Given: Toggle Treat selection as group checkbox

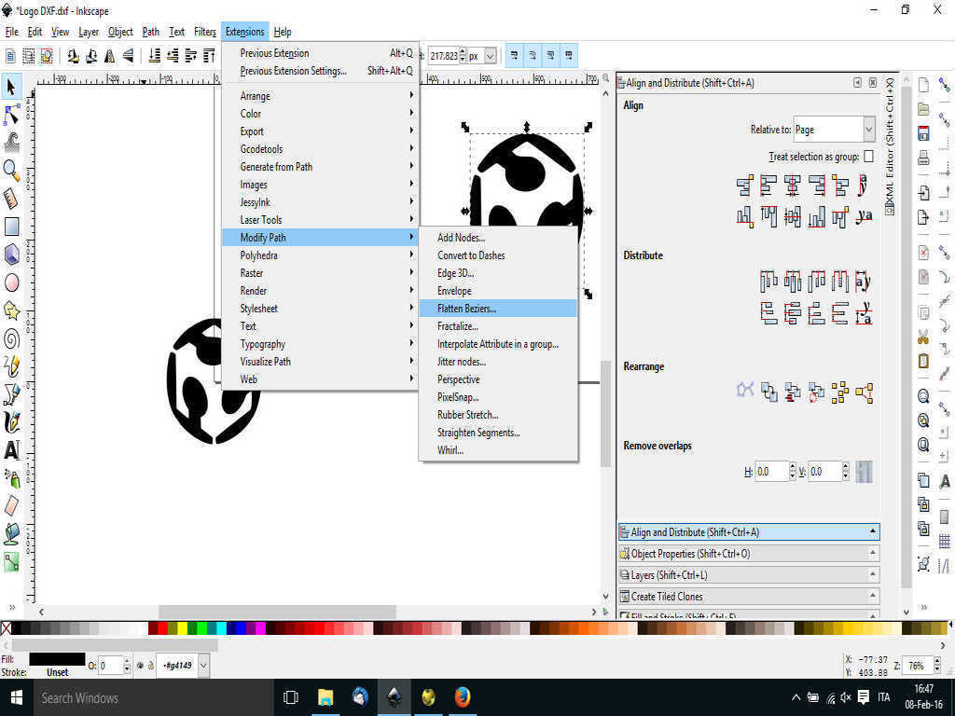Looking at the screenshot, I should (868, 157).
